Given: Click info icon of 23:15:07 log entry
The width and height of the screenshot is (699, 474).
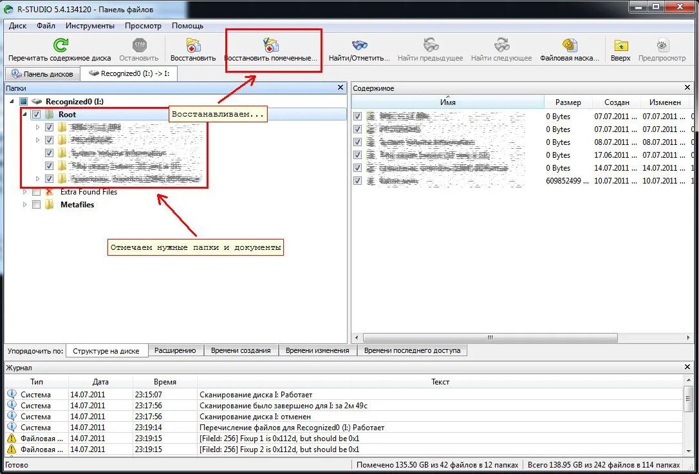Looking at the screenshot, I should tap(12, 395).
